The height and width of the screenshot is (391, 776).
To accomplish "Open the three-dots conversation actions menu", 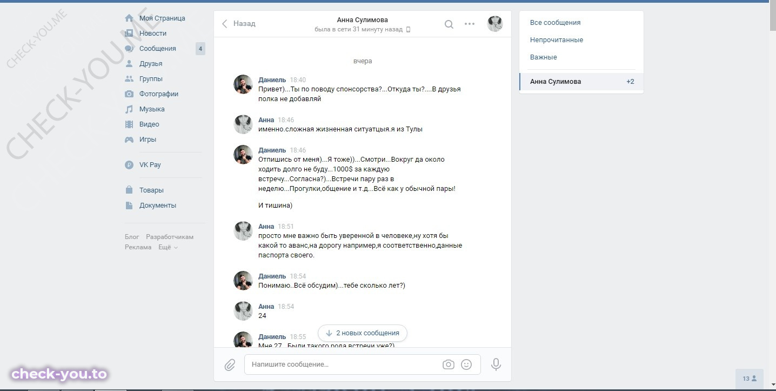I will tap(470, 24).
